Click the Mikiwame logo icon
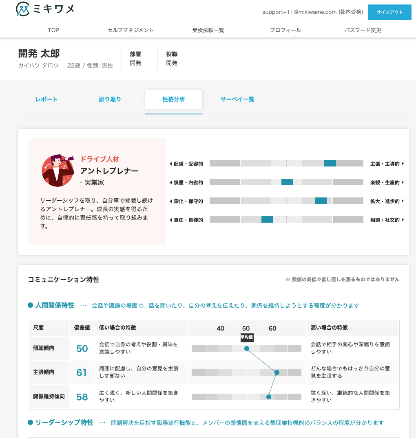Screen dimensions: 416x438 22,9
